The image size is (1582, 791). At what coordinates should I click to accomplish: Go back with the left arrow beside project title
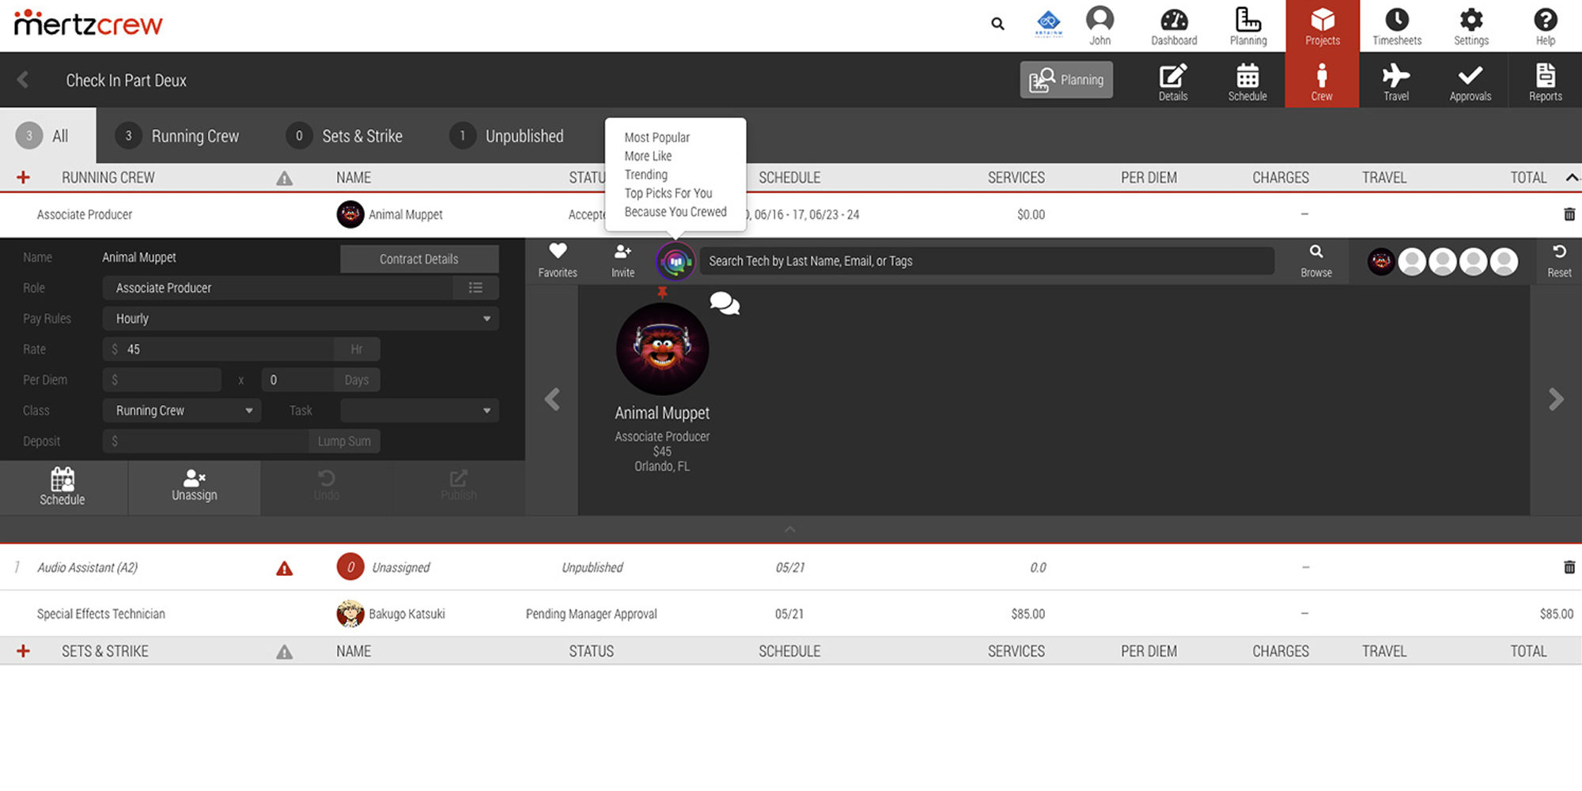tap(23, 80)
